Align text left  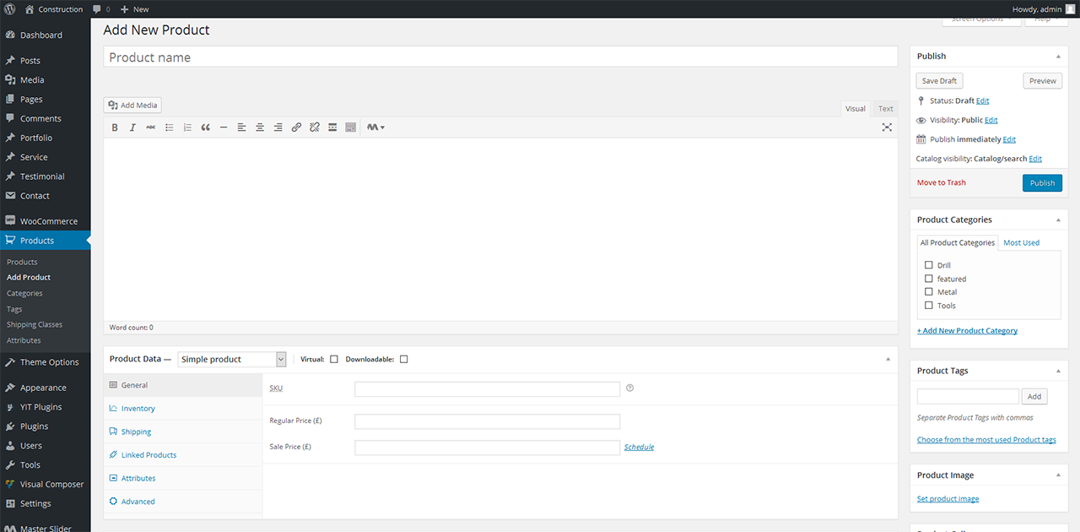(x=241, y=128)
